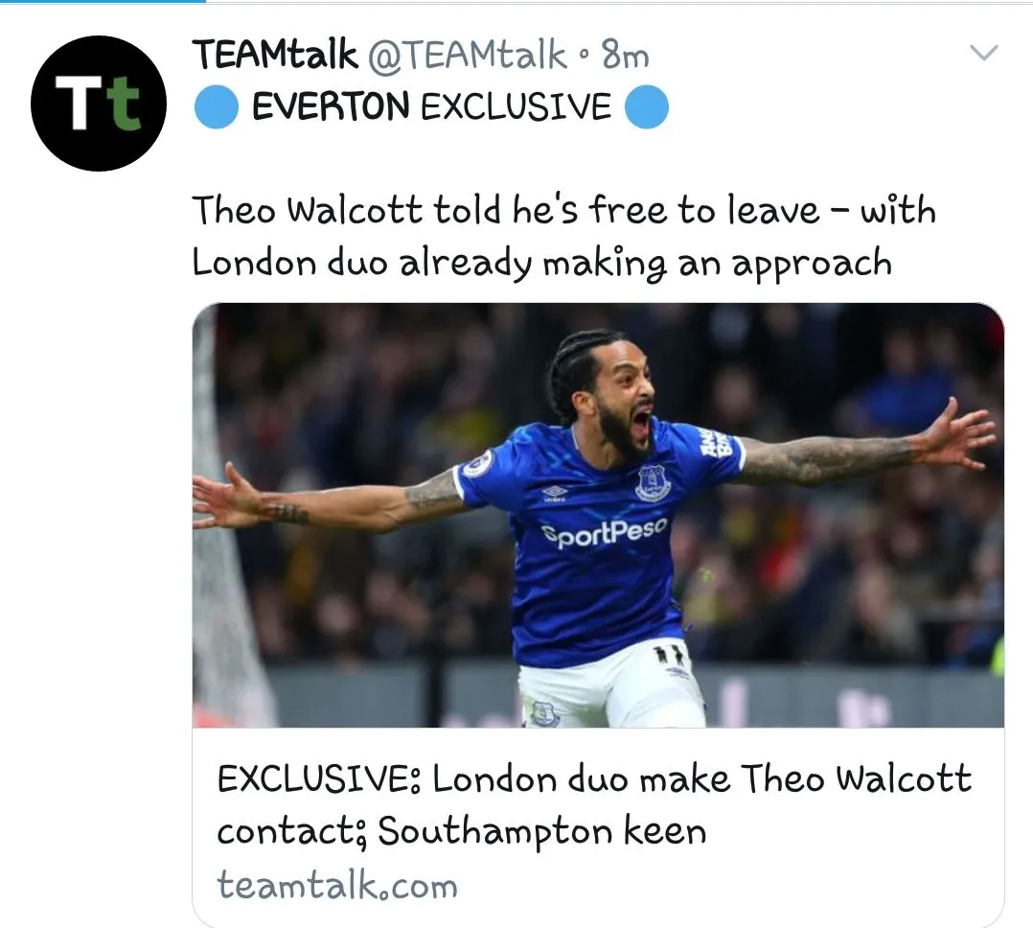The image size is (1033, 928).
Task: Select the EVERTON EXCLUSIVE heading text
Action: (x=431, y=106)
